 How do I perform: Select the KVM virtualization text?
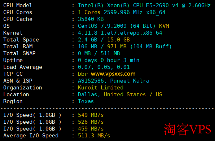click(x=164, y=26)
